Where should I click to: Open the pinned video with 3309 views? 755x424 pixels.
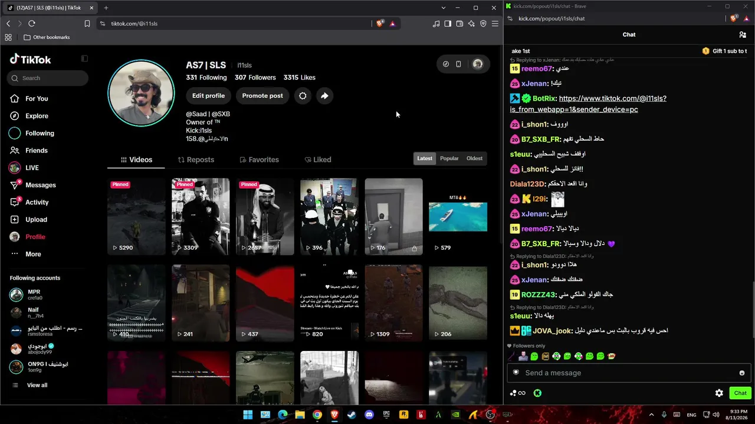point(201,217)
